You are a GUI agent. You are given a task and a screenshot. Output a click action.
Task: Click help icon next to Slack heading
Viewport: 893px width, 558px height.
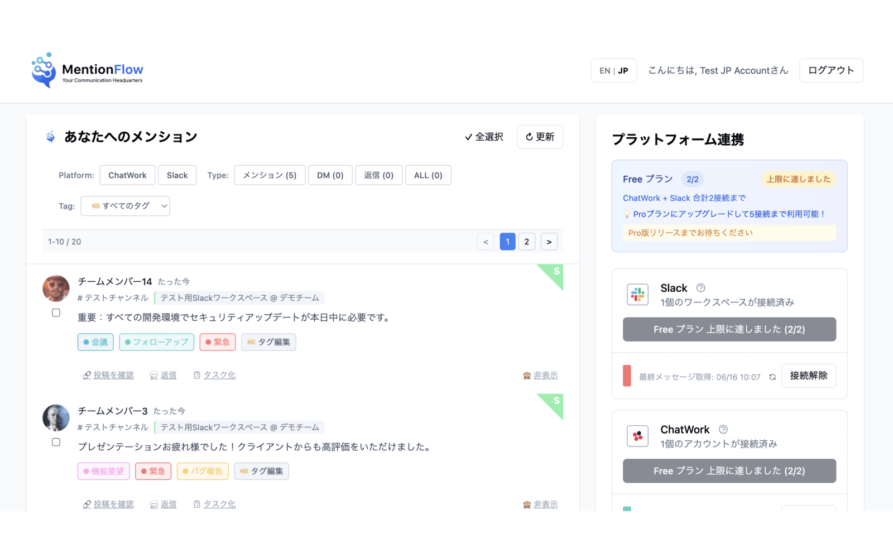[700, 288]
